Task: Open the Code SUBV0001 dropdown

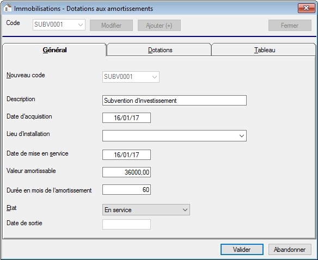Action: pyautogui.click(x=59, y=24)
